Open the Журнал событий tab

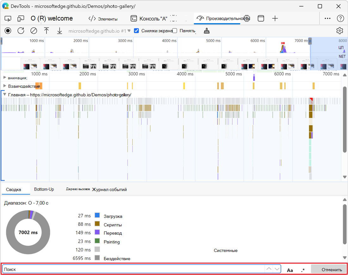pyautogui.click(x=109, y=189)
